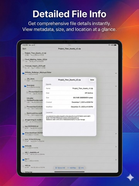Expand the drive-download folder chevron
139x186 pixels.
pos(116,134)
